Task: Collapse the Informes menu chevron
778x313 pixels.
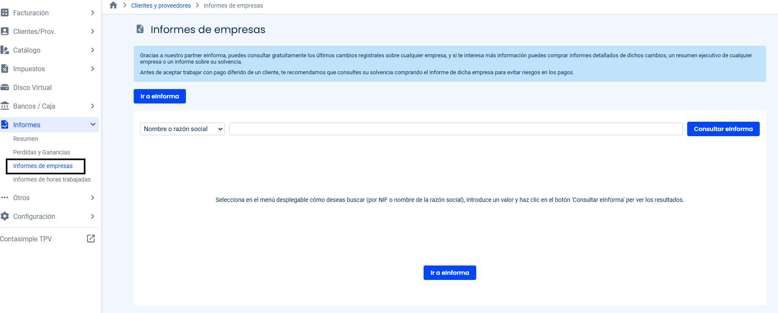Action: pyautogui.click(x=93, y=125)
